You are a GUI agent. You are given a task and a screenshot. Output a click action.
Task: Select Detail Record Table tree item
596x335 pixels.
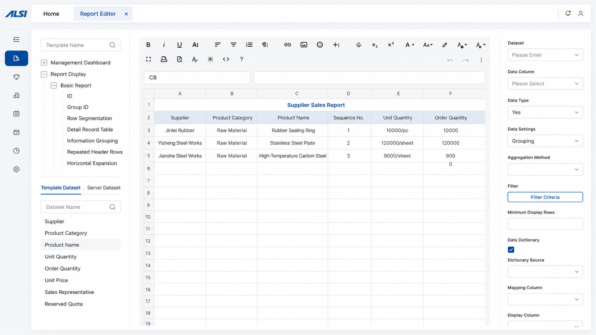[90, 130]
